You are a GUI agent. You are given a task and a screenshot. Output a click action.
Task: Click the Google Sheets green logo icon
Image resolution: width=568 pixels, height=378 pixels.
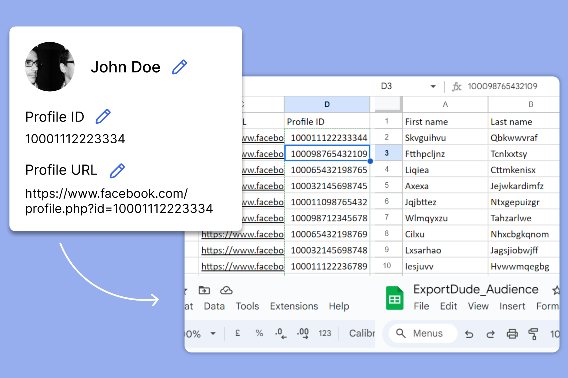pos(394,298)
